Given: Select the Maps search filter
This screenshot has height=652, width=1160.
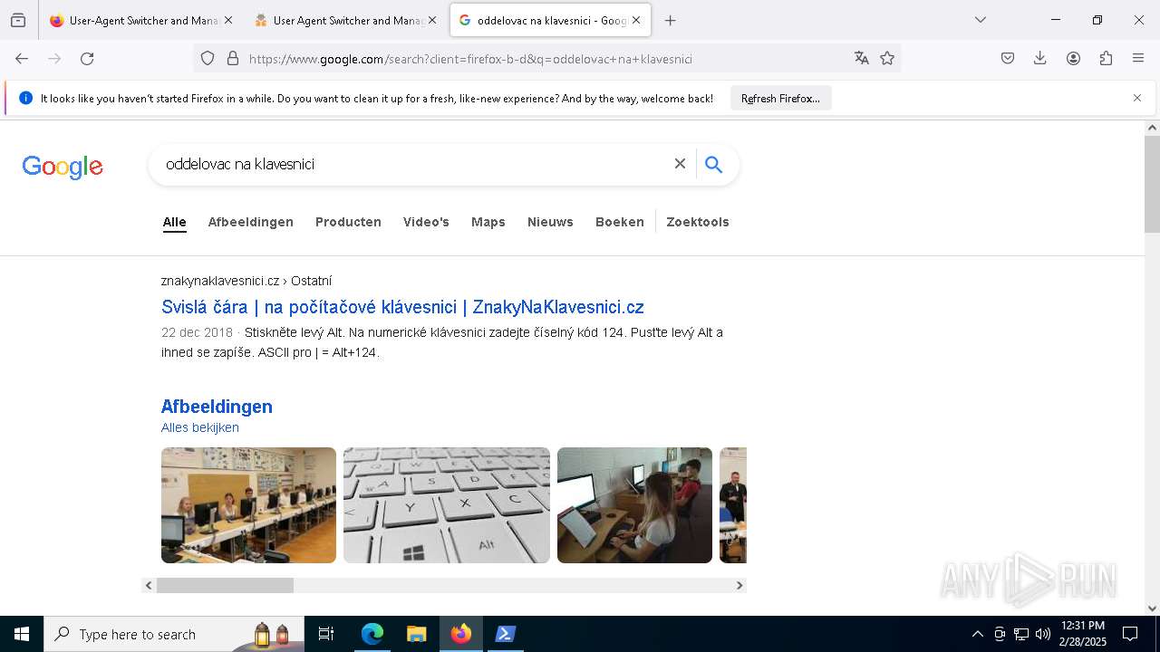Looking at the screenshot, I should [x=488, y=222].
